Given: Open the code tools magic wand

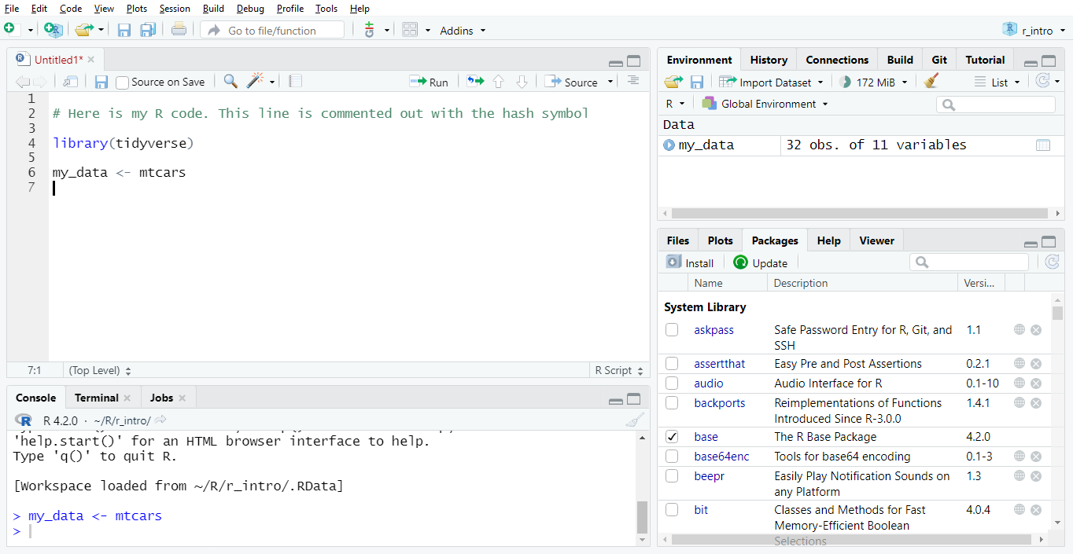Looking at the screenshot, I should [256, 82].
